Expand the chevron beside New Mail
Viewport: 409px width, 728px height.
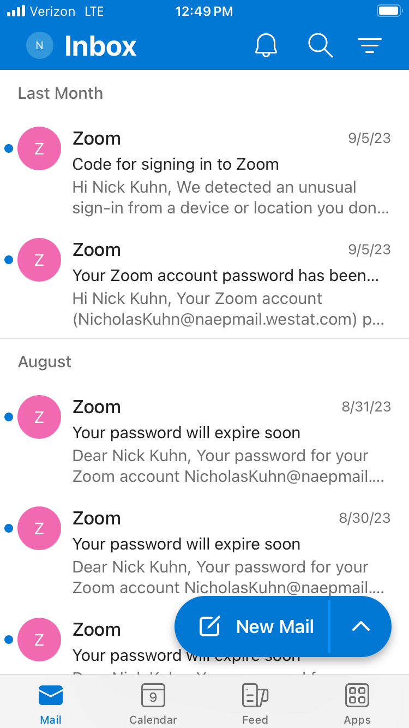361,626
